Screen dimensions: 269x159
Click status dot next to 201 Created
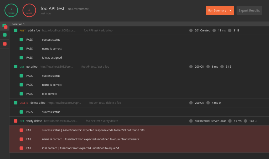[191, 30]
